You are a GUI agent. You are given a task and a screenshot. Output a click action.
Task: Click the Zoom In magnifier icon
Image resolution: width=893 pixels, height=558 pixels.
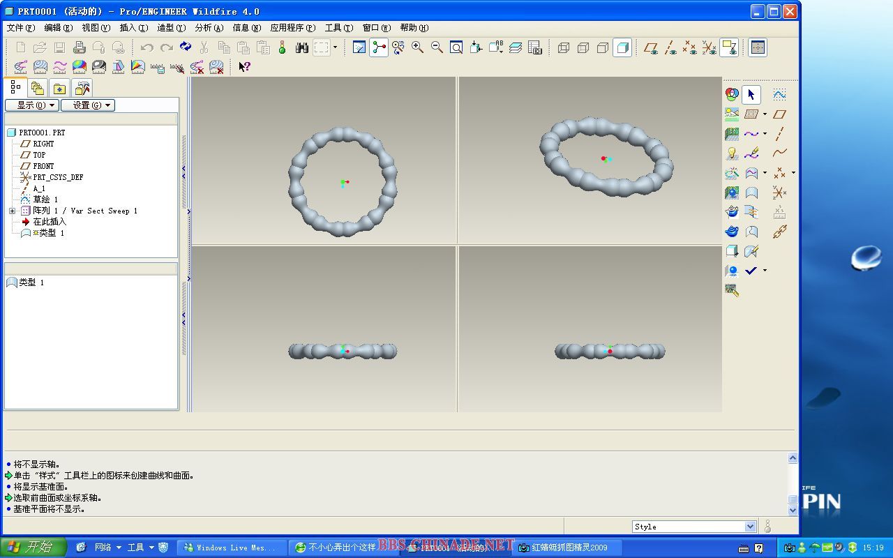[x=417, y=47]
